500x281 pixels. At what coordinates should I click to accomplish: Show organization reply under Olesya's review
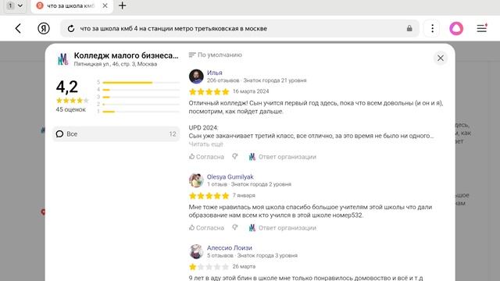click(x=283, y=227)
